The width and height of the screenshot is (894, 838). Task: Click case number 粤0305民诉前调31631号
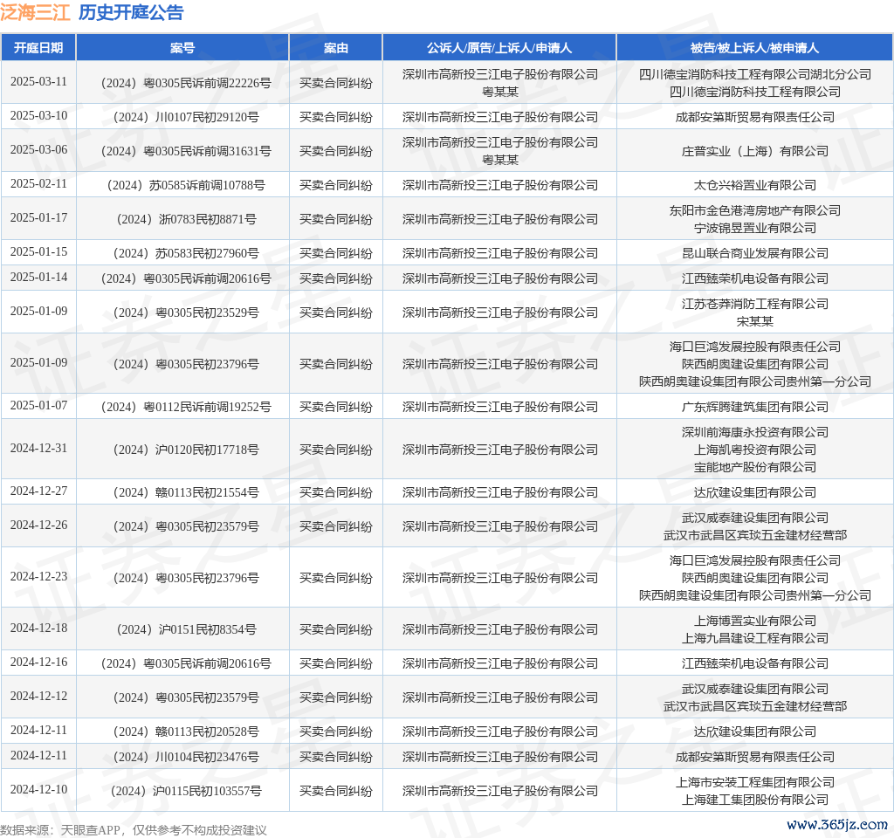tap(186, 151)
